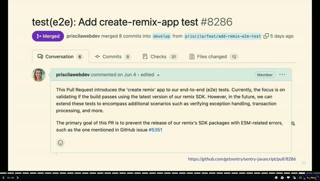The height and width of the screenshot is (181, 320).
Task: Open the comments bubble icon in presenter bar
Action: tap(282, 177)
